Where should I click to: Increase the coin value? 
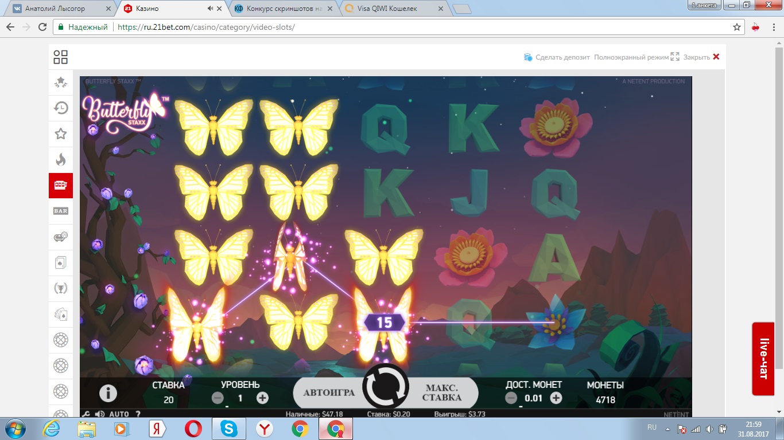[556, 398]
